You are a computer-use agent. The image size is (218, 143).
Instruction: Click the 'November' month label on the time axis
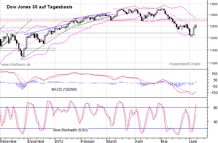pyautogui.click(x=9, y=141)
